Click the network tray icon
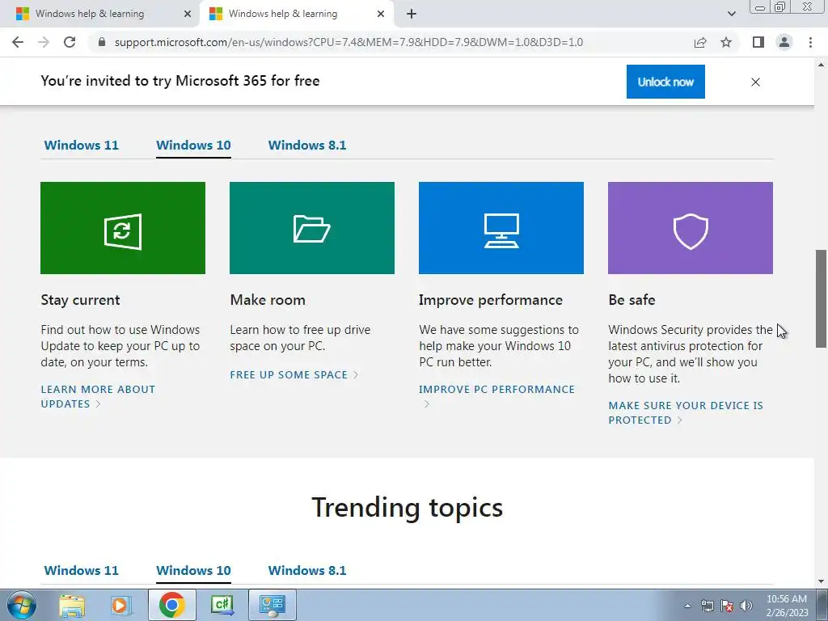828x621 pixels. pos(707,606)
